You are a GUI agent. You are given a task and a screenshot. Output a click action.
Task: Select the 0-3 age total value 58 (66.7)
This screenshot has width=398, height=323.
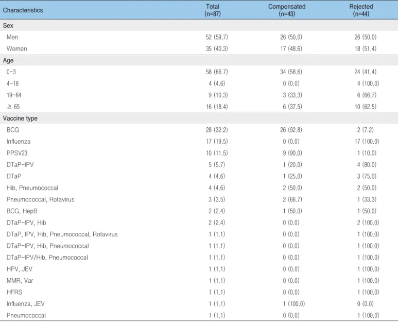(x=217, y=72)
